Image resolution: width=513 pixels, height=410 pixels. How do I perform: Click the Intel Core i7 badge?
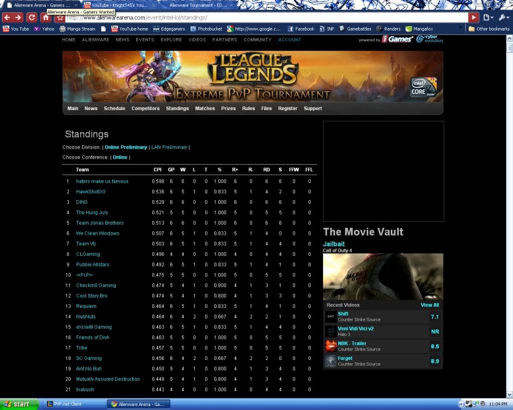pyautogui.click(x=424, y=87)
